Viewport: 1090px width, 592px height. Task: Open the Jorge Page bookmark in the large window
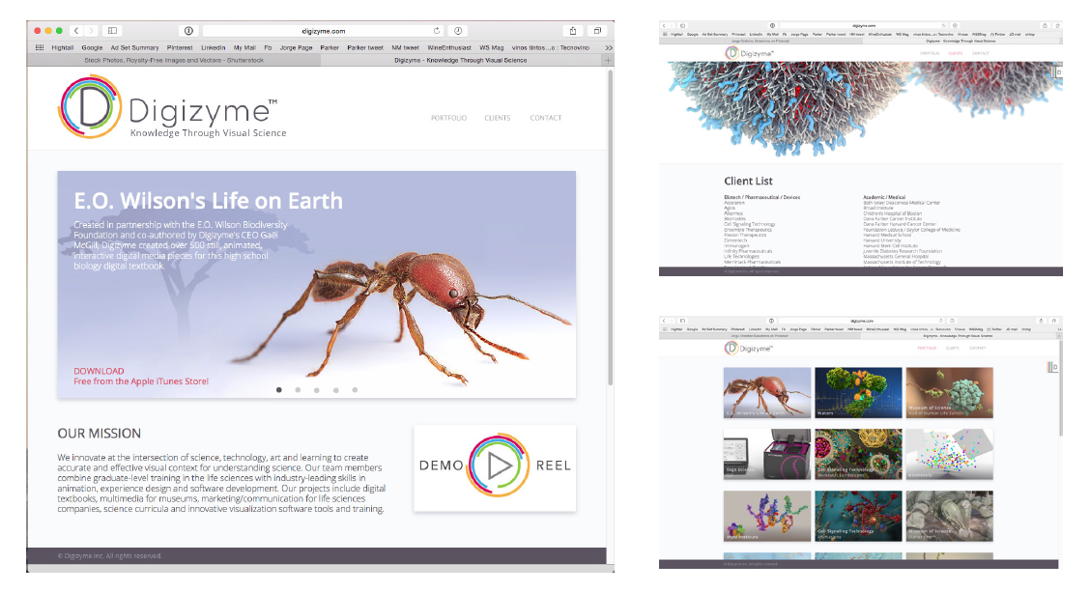tap(296, 48)
